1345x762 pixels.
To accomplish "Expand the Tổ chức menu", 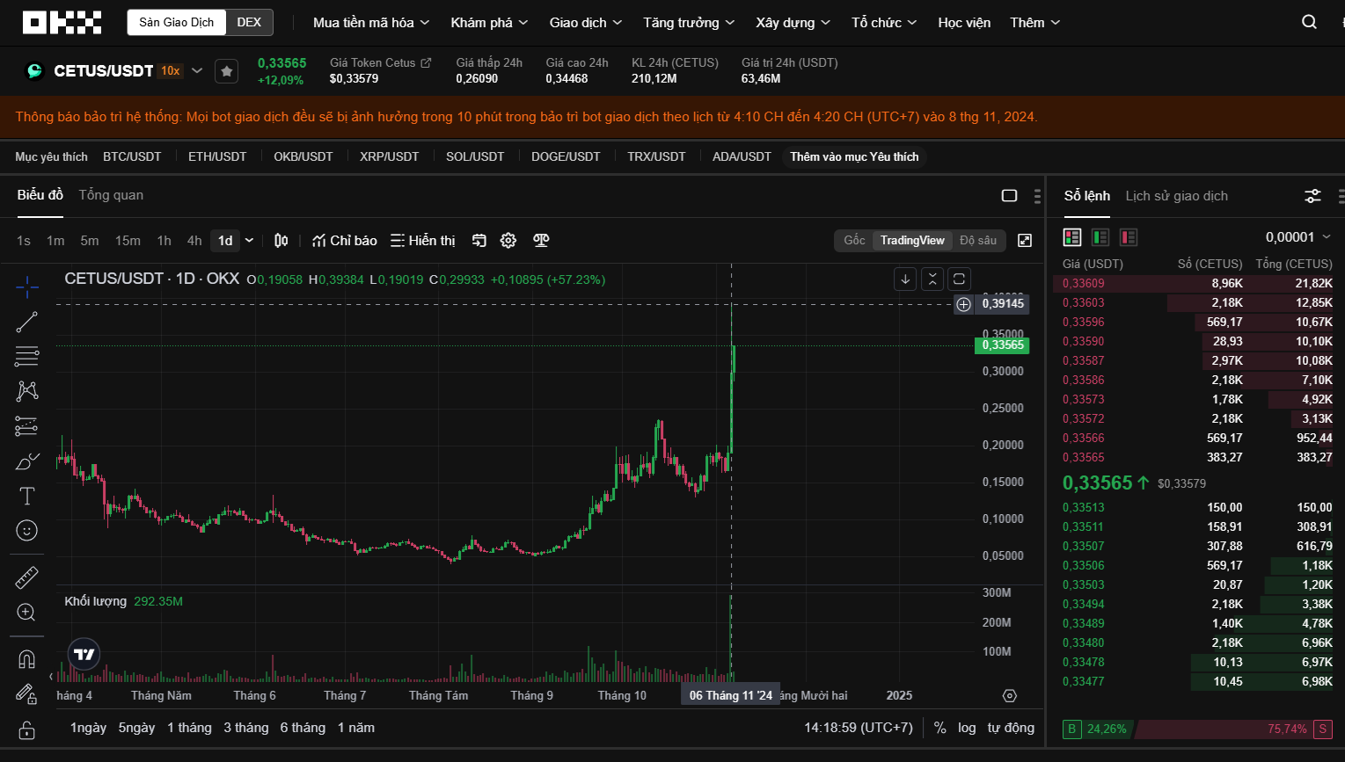I will pyautogui.click(x=884, y=23).
